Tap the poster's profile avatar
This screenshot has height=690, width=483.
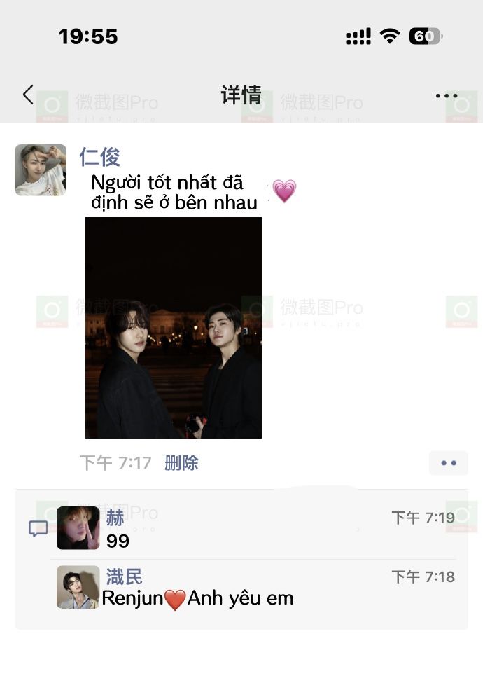[x=41, y=170]
